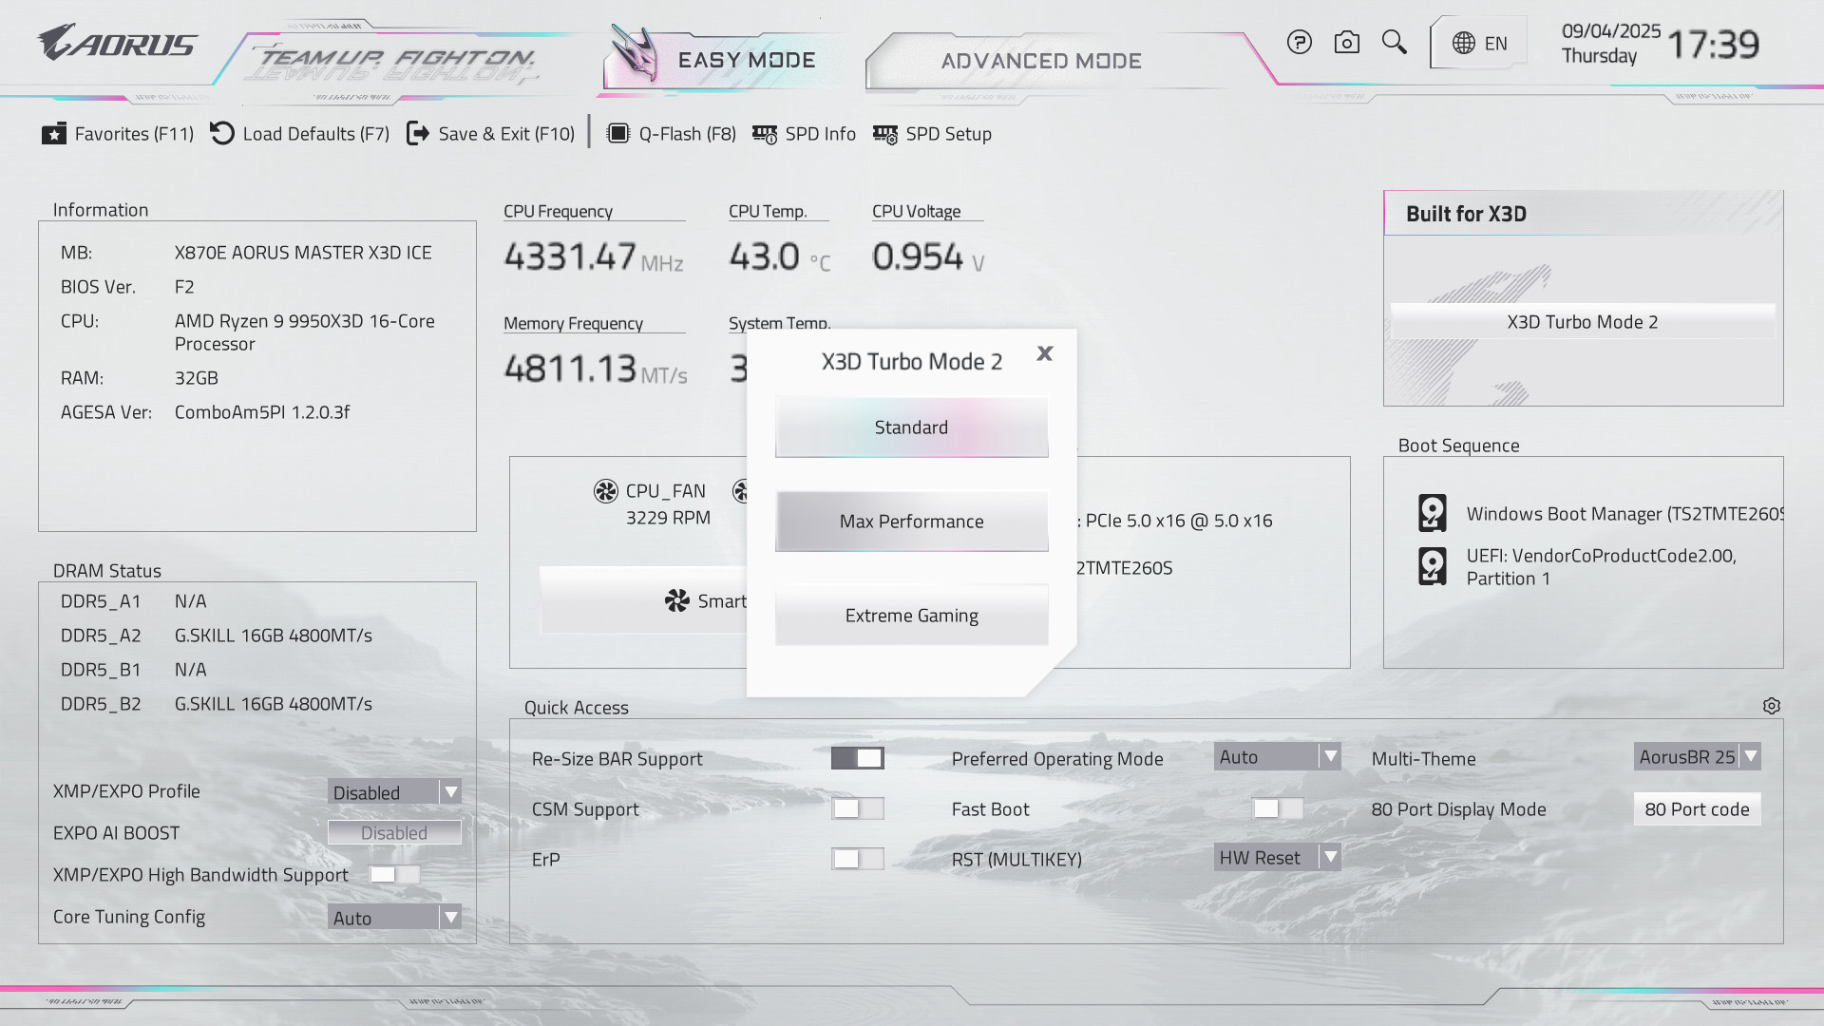The height and width of the screenshot is (1026, 1824).
Task: Toggle CSM Support switch
Action: click(x=858, y=808)
